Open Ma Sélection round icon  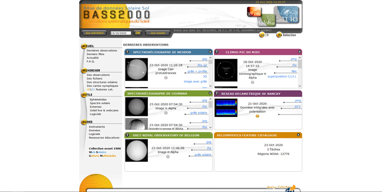279,35
